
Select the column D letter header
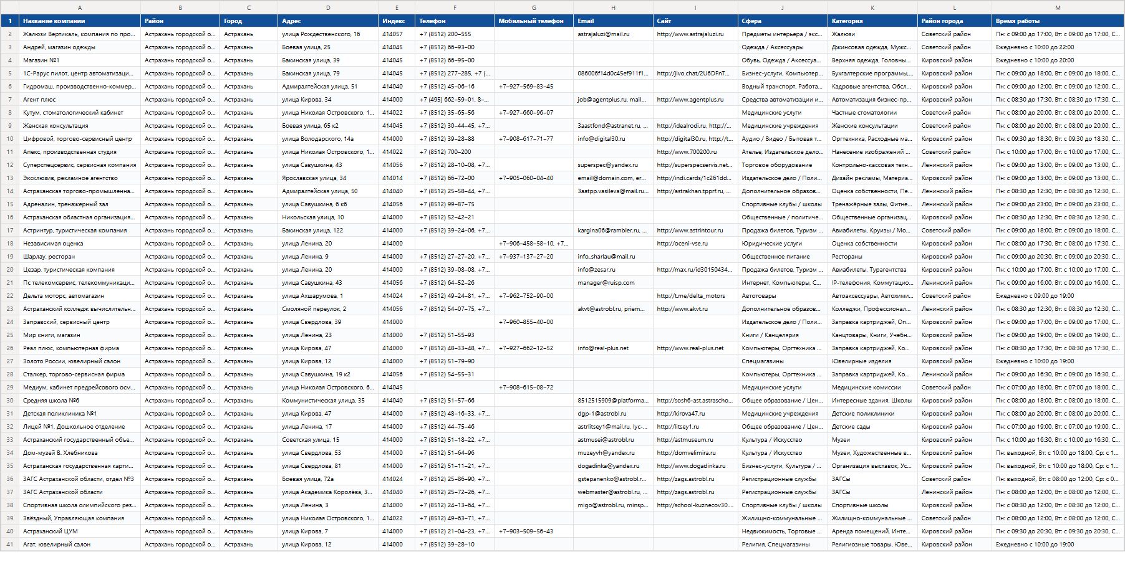[x=328, y=7]
